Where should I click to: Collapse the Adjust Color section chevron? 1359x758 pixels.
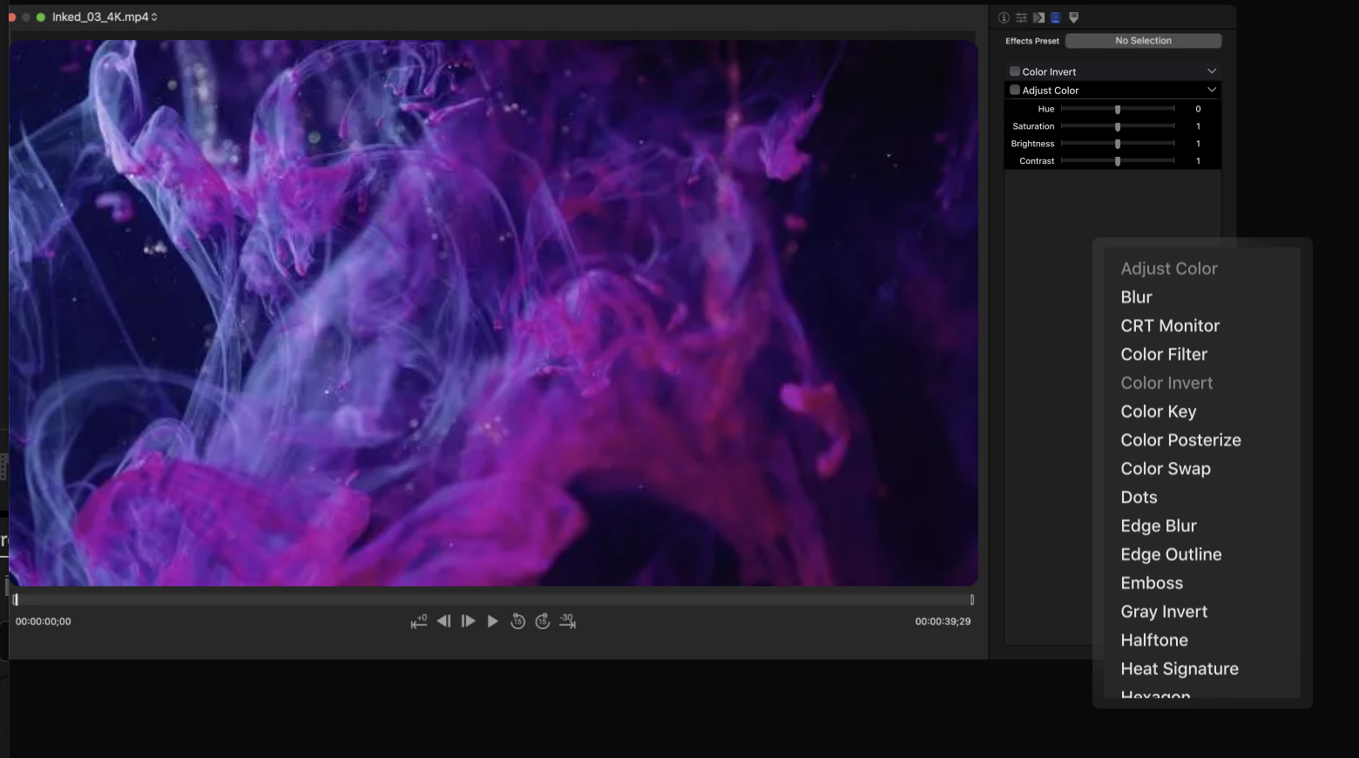(1211, 90)
